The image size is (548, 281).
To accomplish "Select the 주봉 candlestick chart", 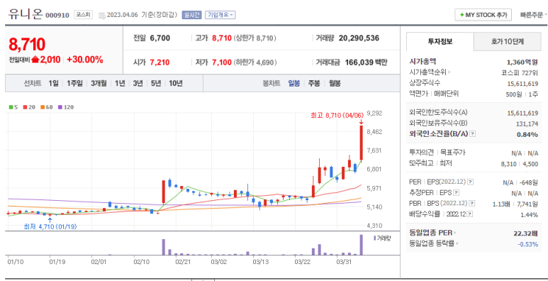I will tap(314, 83).
